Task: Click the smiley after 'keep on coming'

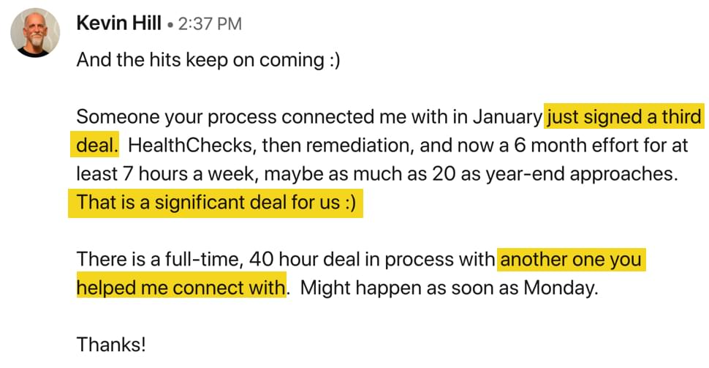Action: tap(334, 61)
